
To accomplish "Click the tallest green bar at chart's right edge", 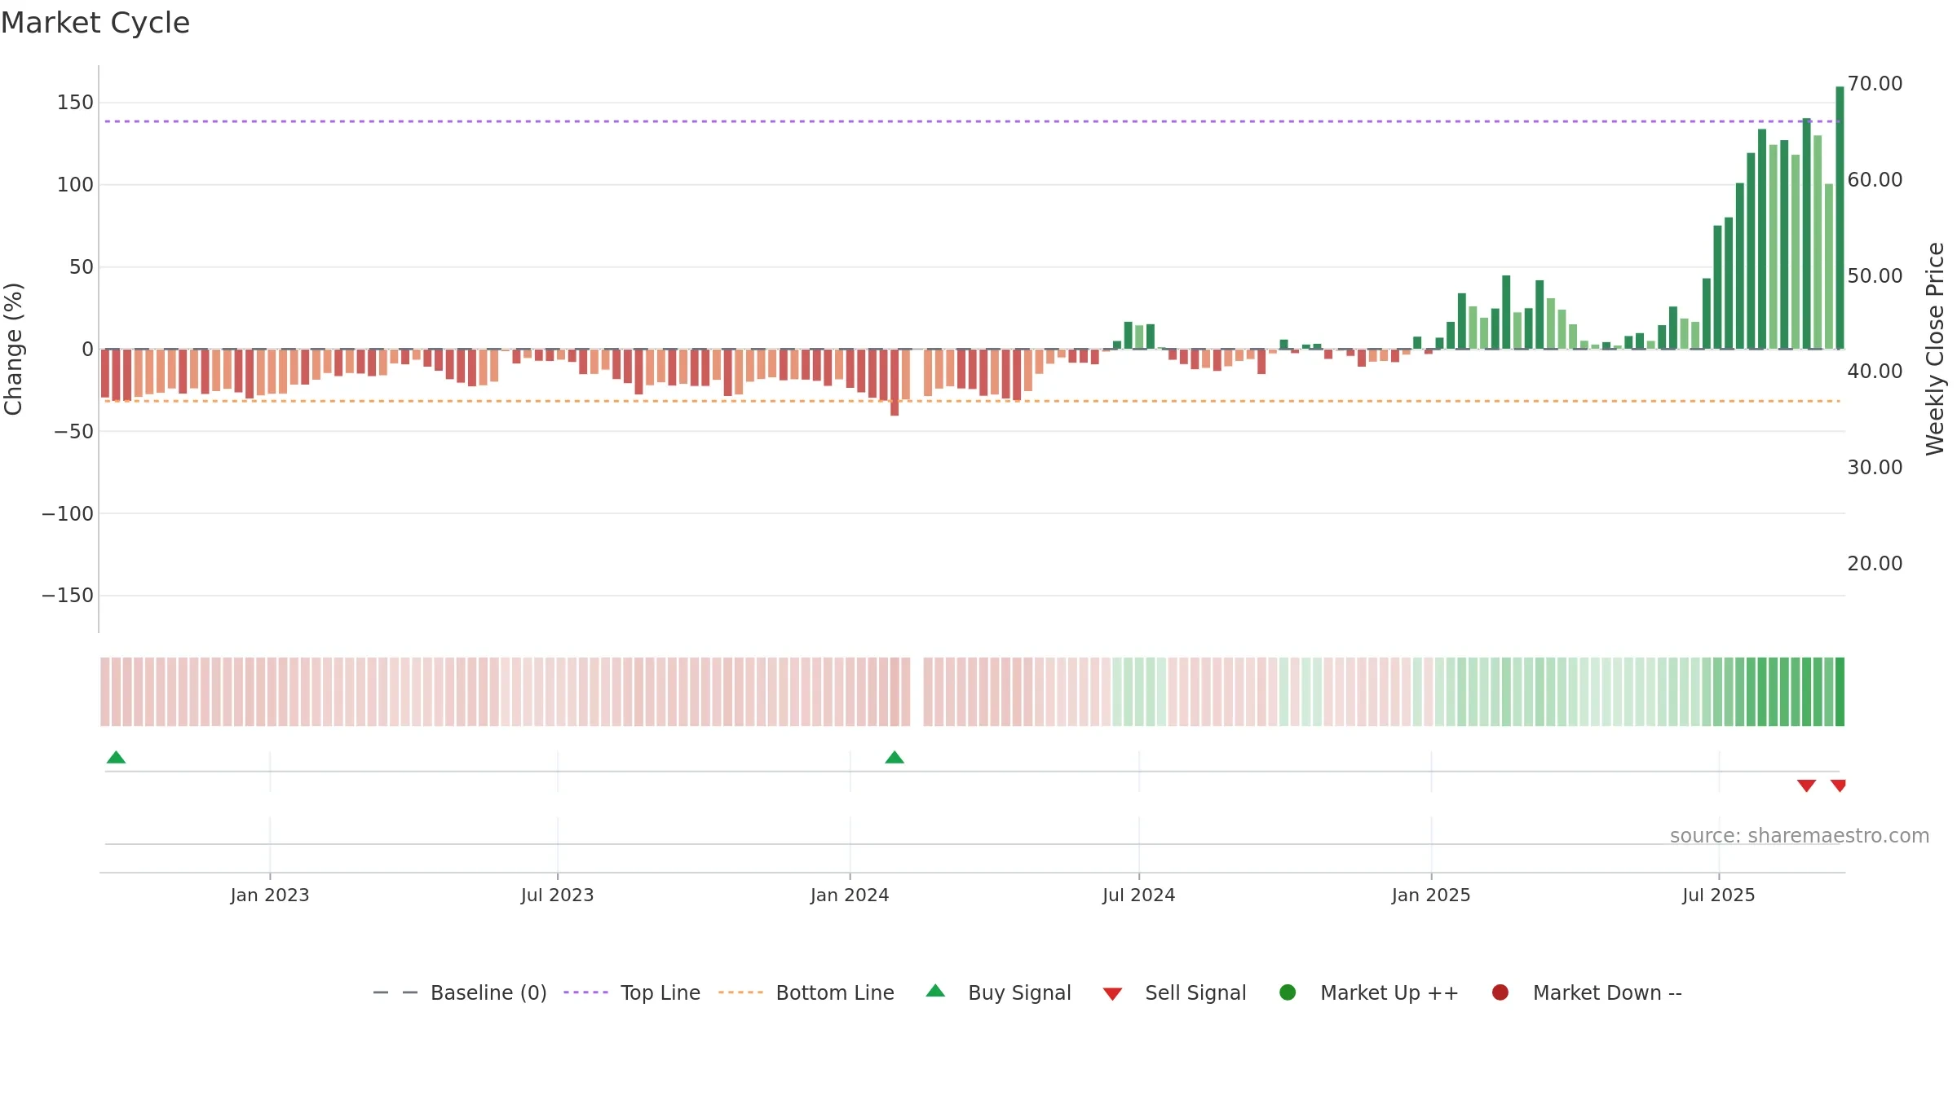I will click(1840, 218).
